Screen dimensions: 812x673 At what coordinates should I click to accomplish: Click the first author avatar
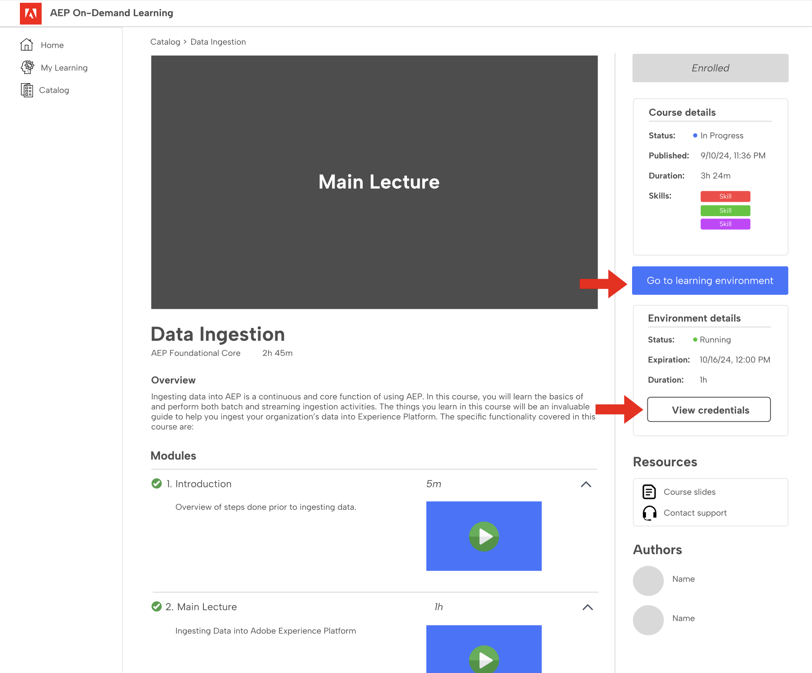(x=648, y=581)
